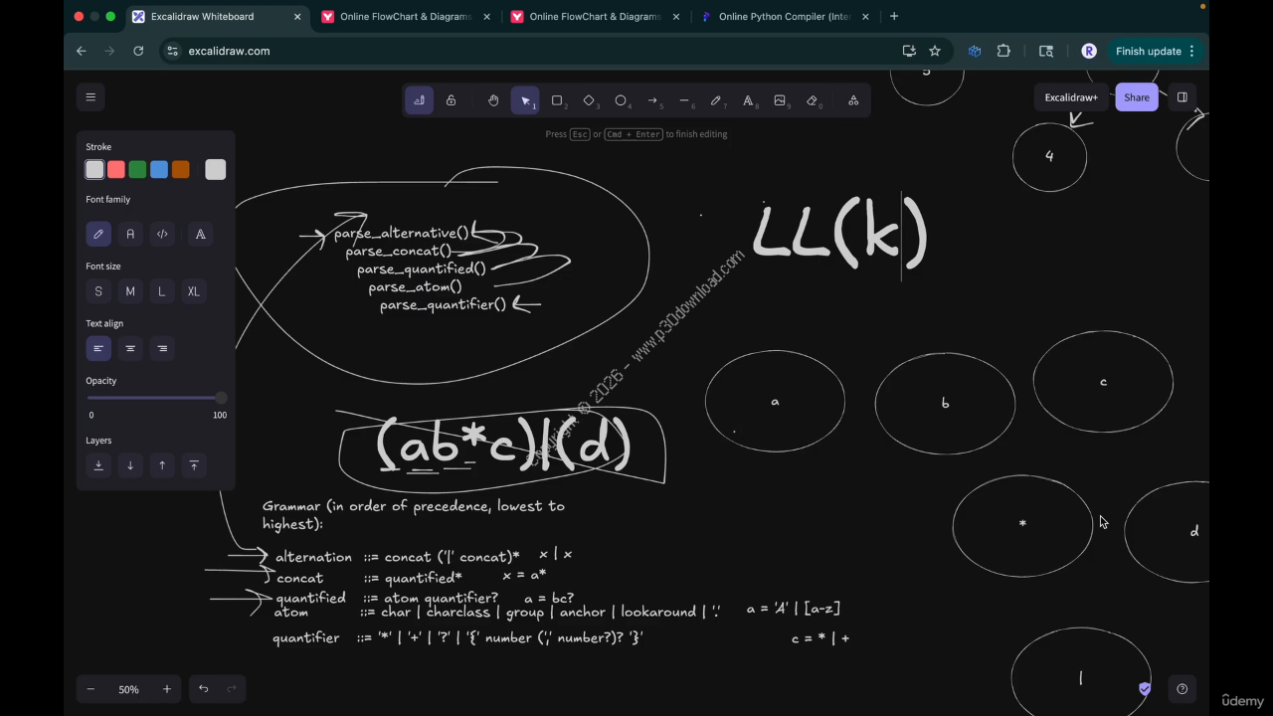Open the Excalidraw+ link
The image size is (1273, 716).
point(1071,97)
